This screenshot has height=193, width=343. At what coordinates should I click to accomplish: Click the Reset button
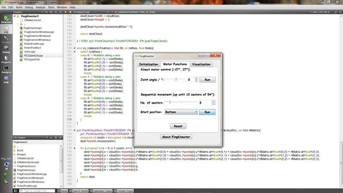(178, 127)
